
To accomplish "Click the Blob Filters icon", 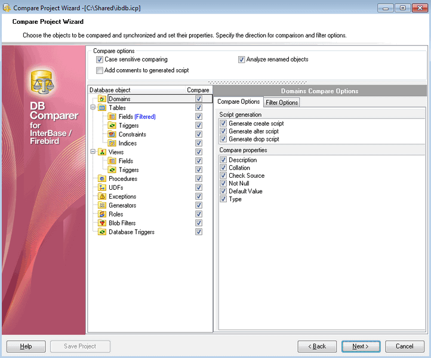I will (x=102, y=223).
